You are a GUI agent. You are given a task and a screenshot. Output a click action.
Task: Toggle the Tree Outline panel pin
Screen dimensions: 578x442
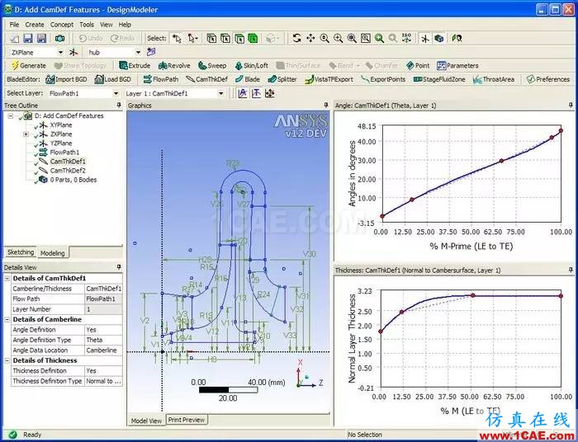coord(119,106)
